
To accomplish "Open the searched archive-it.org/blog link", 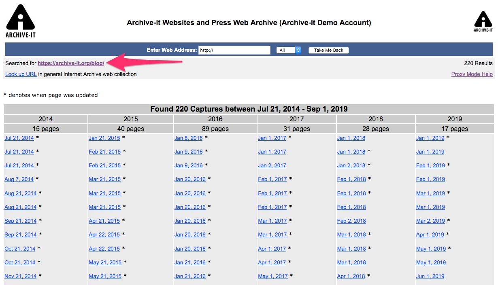I will (x=71, y=63).
